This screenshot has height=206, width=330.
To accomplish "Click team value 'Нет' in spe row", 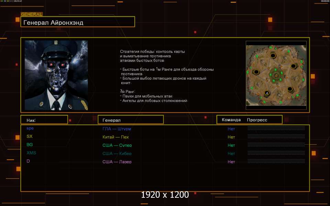I will pos(231,129).
